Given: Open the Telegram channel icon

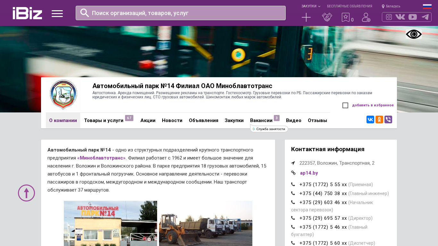Looking at the screenshot, I should 425,17.
